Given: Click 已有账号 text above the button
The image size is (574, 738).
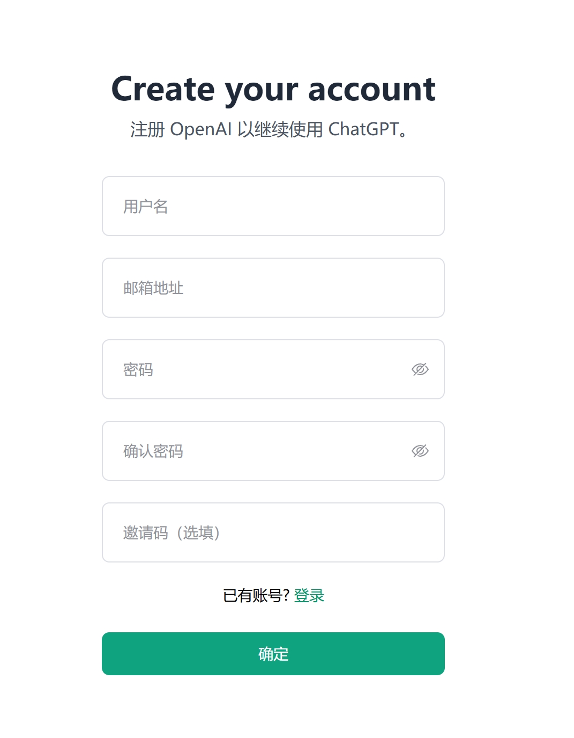Looking at the screenshot, I should [256, 594].
